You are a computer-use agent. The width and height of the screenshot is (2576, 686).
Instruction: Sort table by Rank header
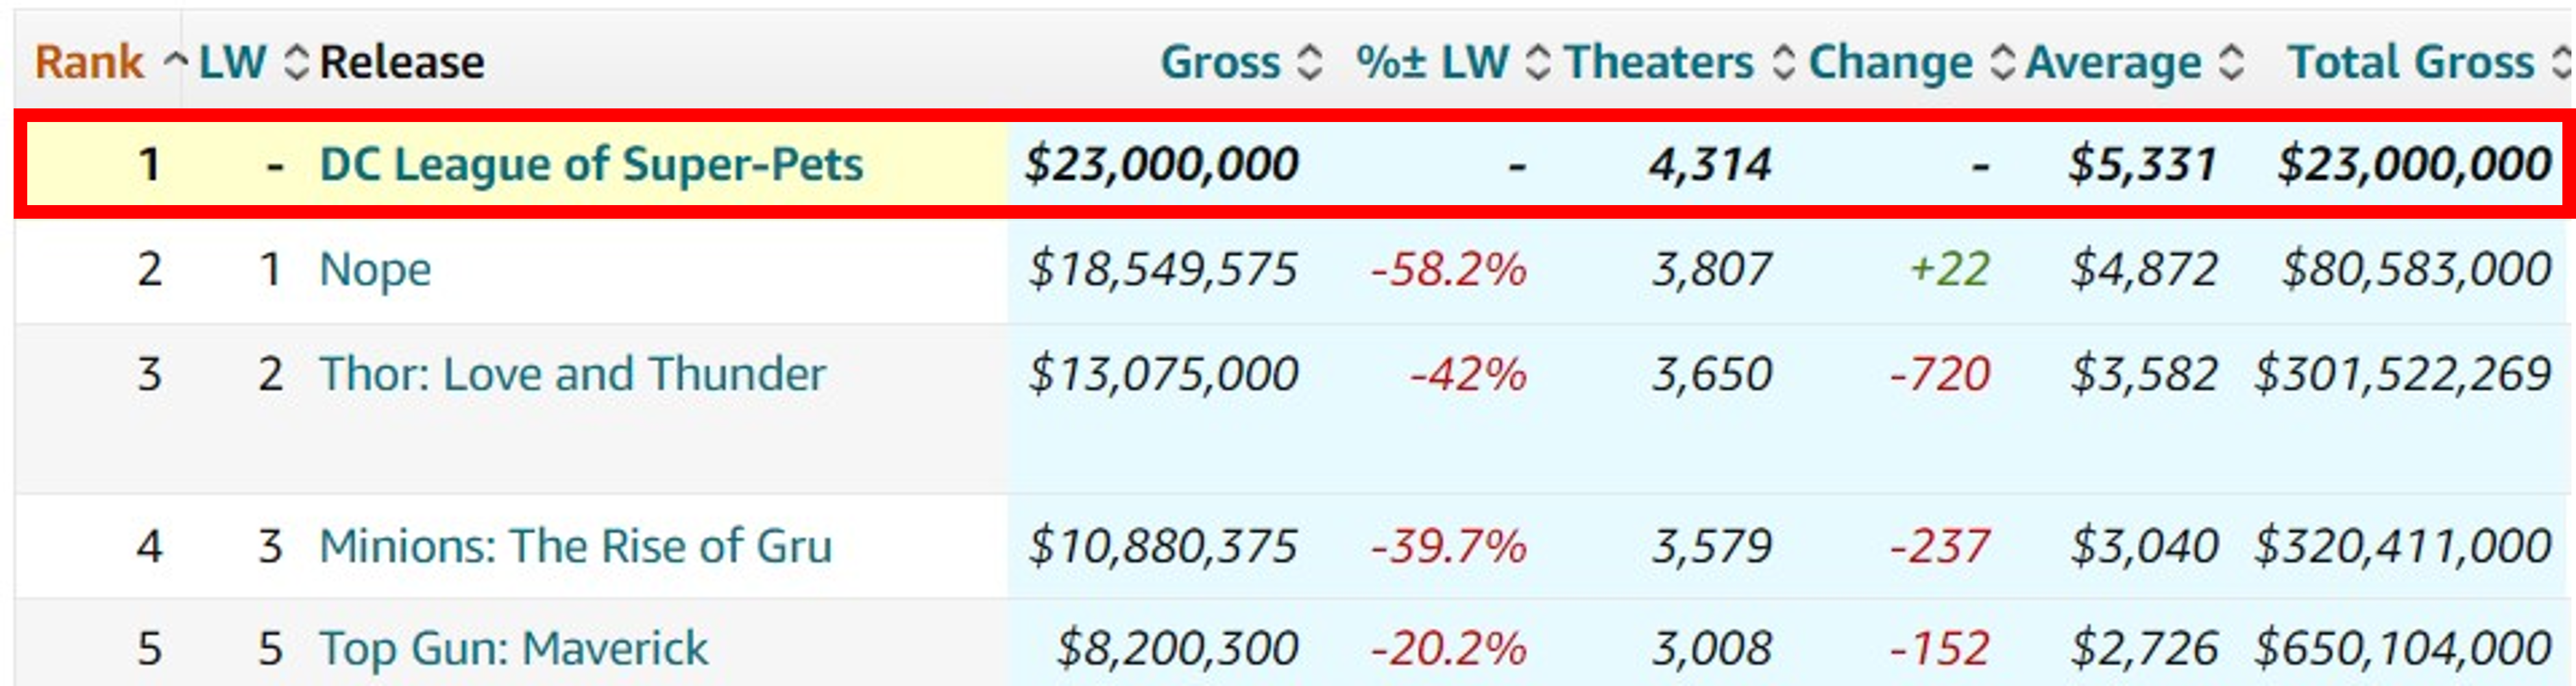[x=89, y=62]
